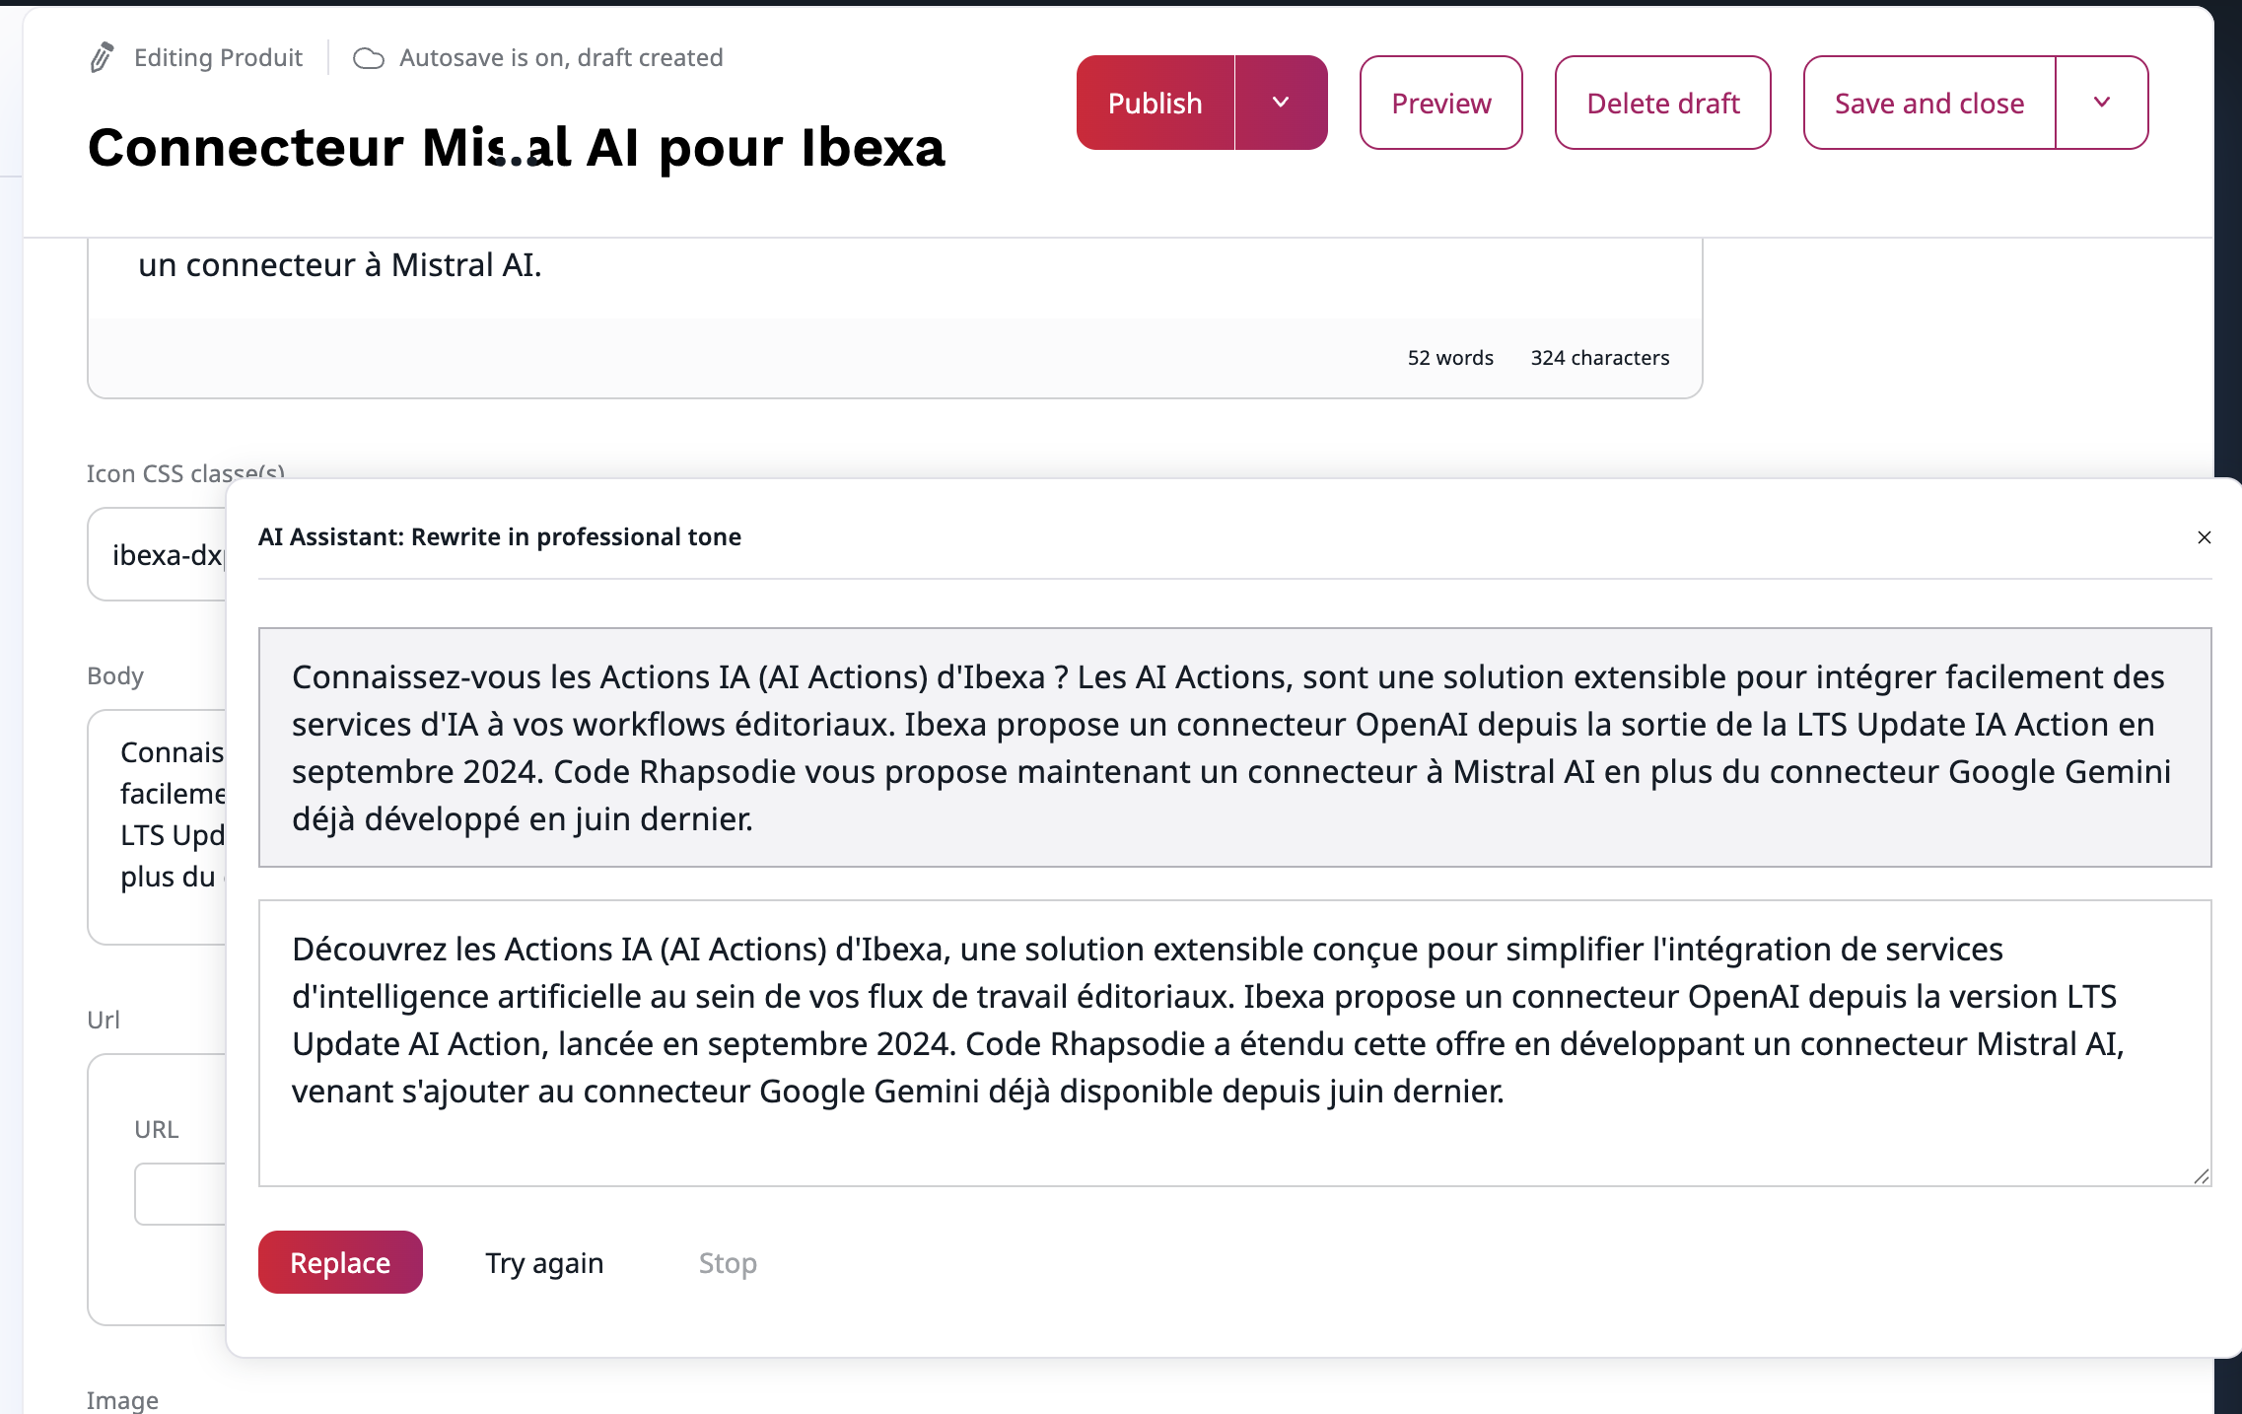
Task: Open the Save and close dropdown arrow
Action: [x=2102, y=103]
